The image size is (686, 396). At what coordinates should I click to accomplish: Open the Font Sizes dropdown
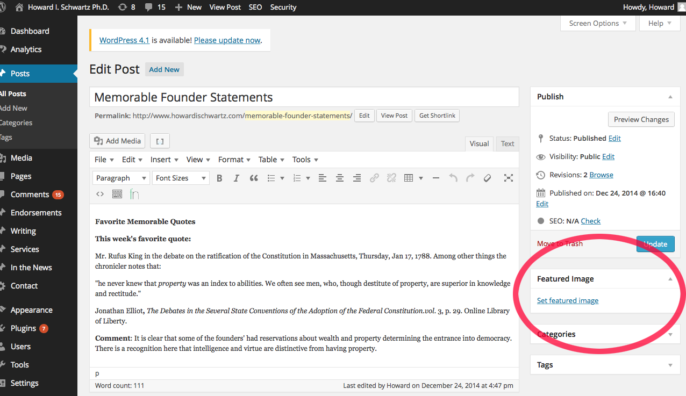(x=181, y=178)
